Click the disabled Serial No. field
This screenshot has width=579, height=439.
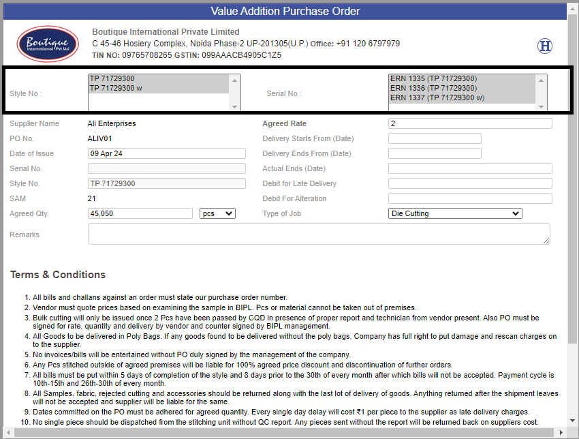coord(166,168)
